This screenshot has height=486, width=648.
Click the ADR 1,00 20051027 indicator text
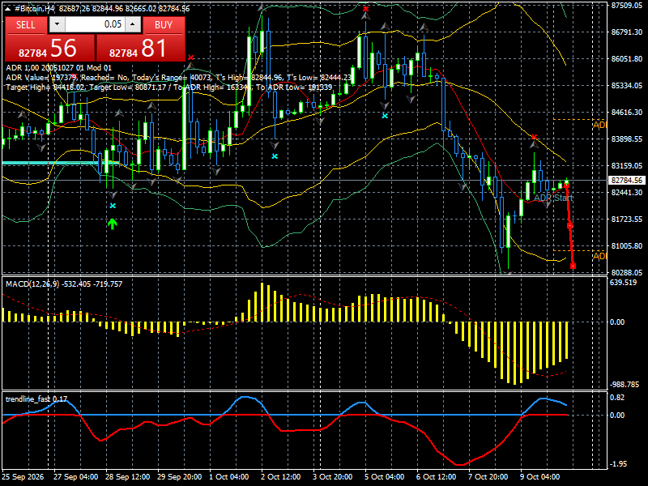pyautogui.click(x=58, y=68)
